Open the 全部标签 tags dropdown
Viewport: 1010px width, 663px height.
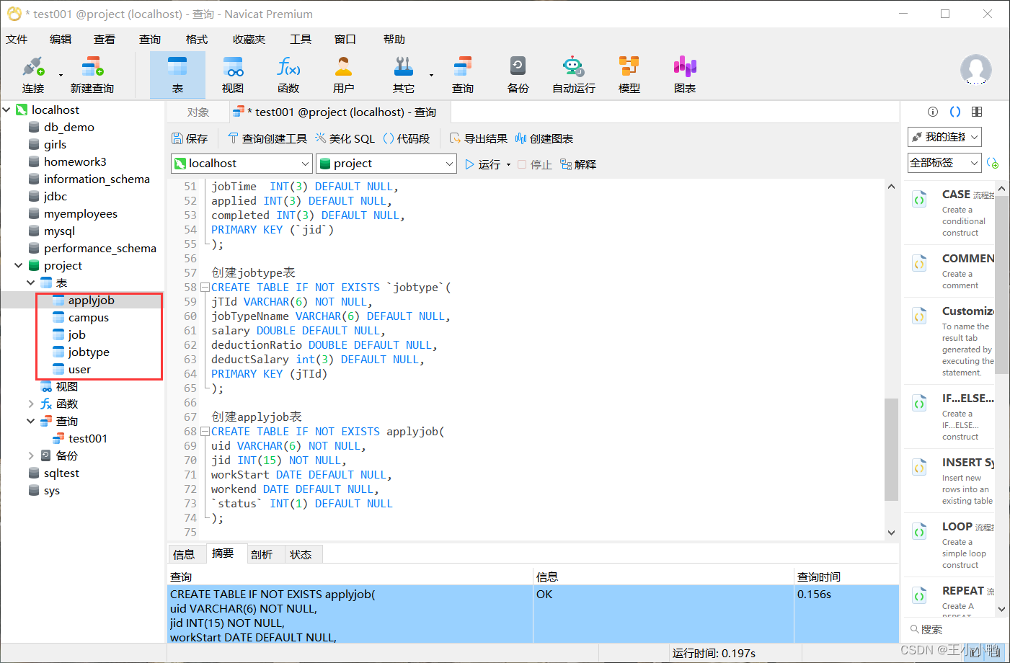click(944, 163)
